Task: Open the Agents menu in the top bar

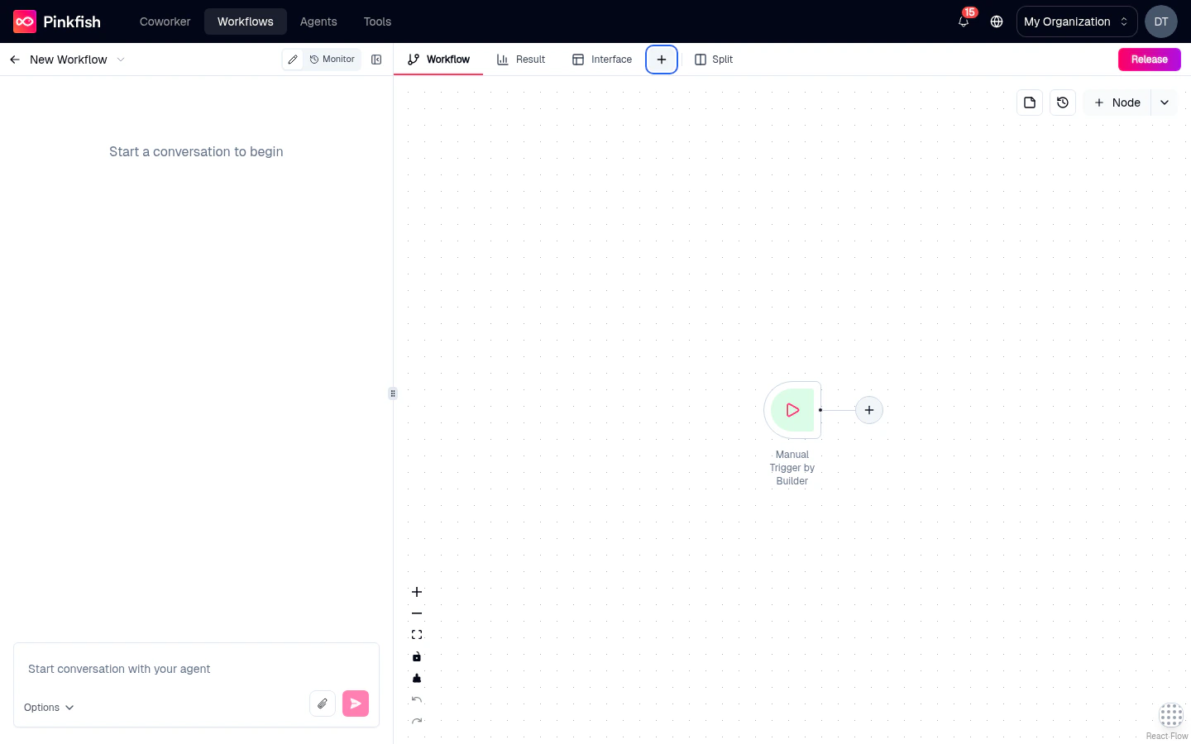Action: pyautogui.click(x=318, y=21)
